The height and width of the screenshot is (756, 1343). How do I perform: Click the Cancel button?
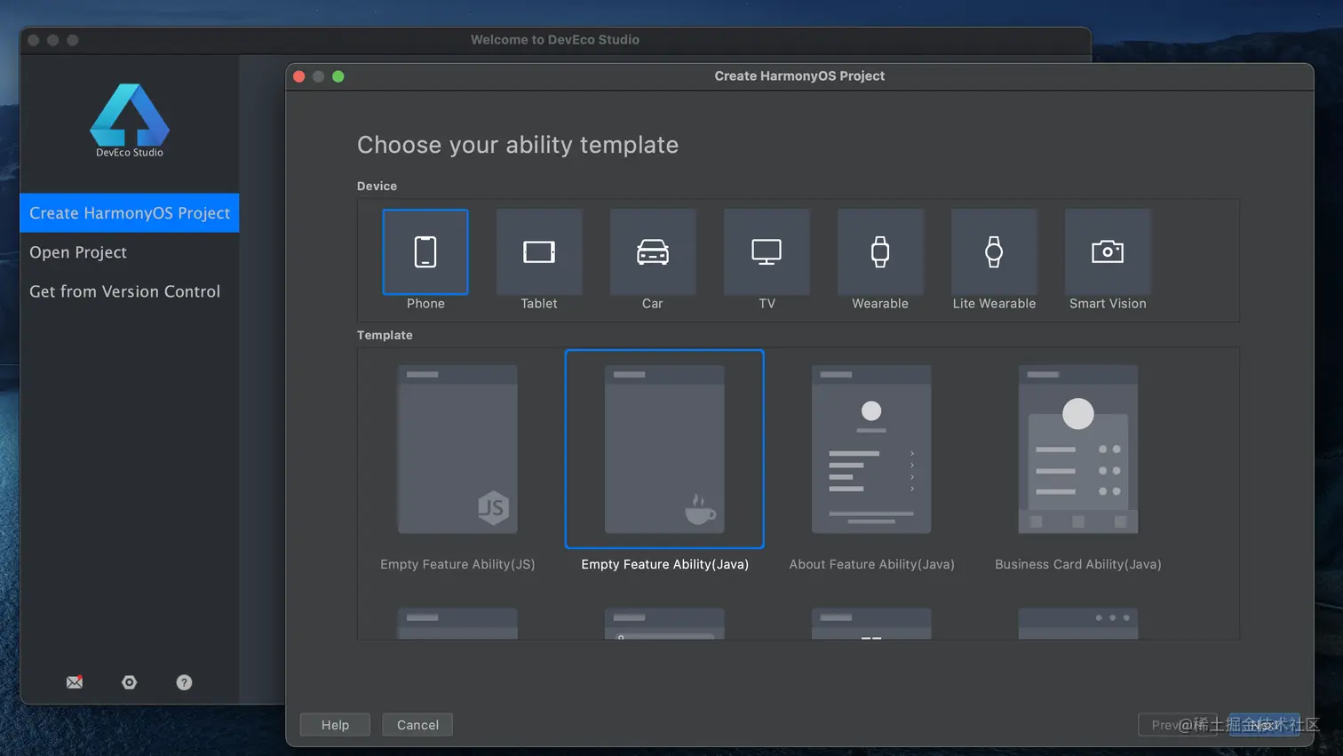(x=417, y=725)
